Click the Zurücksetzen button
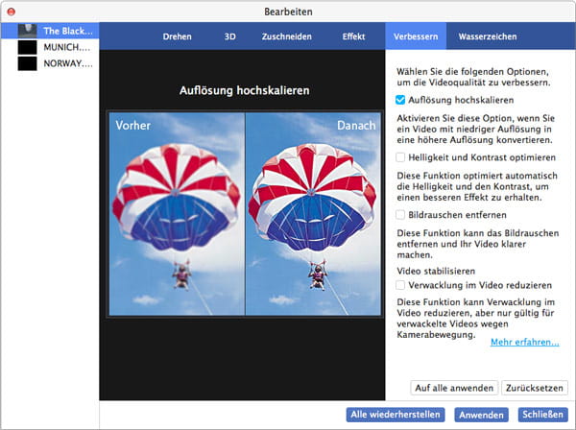Screen dimensions: 576x430 535,388
